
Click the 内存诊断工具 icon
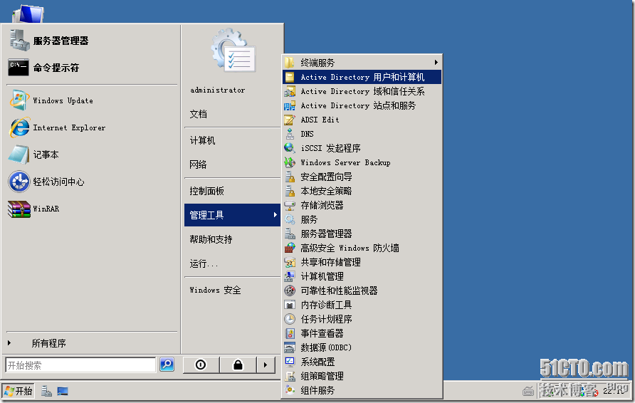point(290,305)
